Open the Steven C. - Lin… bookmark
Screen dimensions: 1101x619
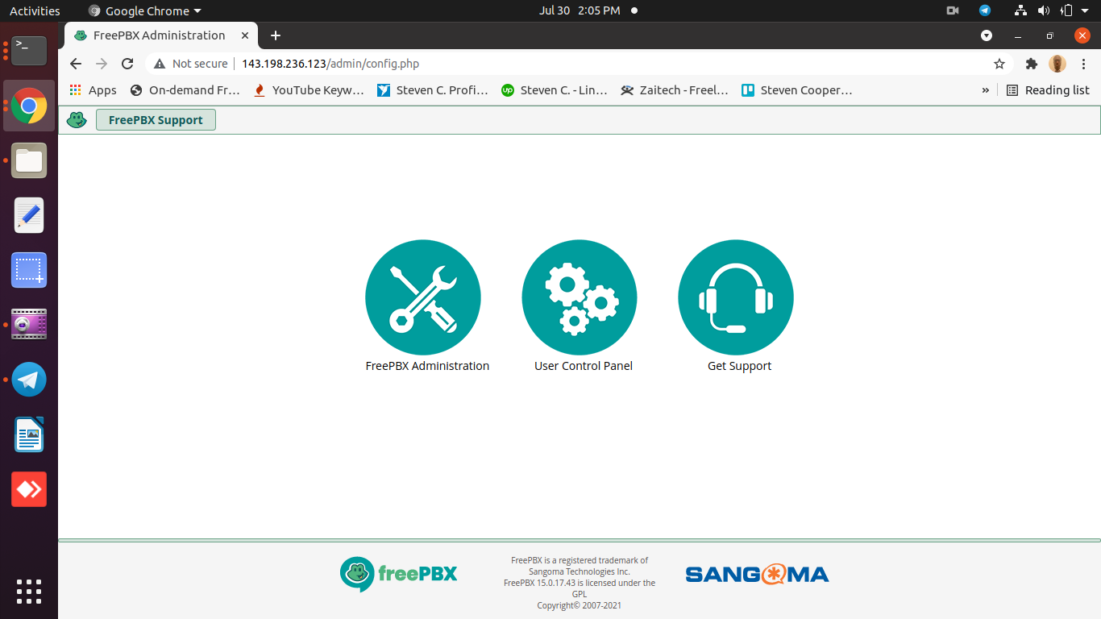point(555,90)
